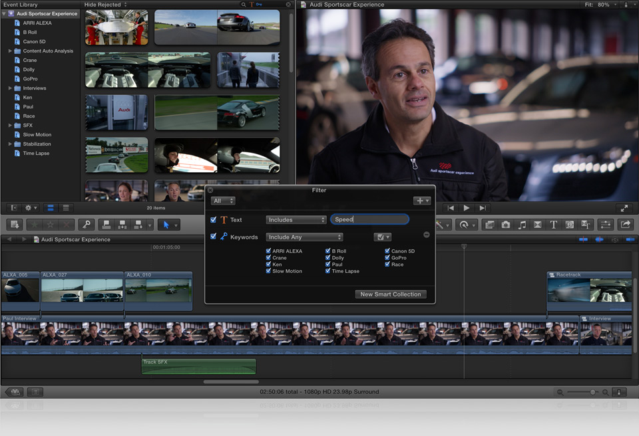Viewport: 639px width, 436px height.
Task: Click the Insert clip edit icon
Action: click(x=122, y=225)
